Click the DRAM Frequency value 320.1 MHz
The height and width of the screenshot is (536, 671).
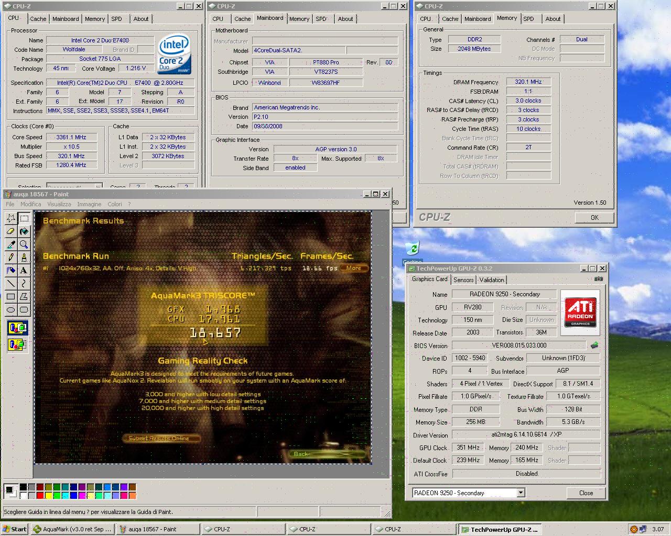(528, 82)
